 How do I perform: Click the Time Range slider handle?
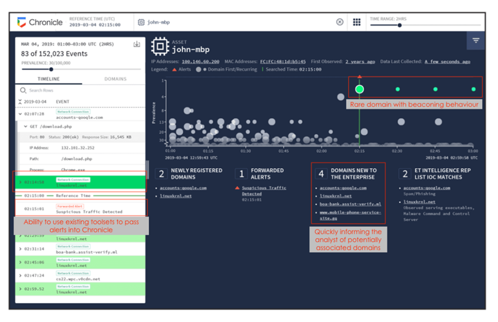400,25
